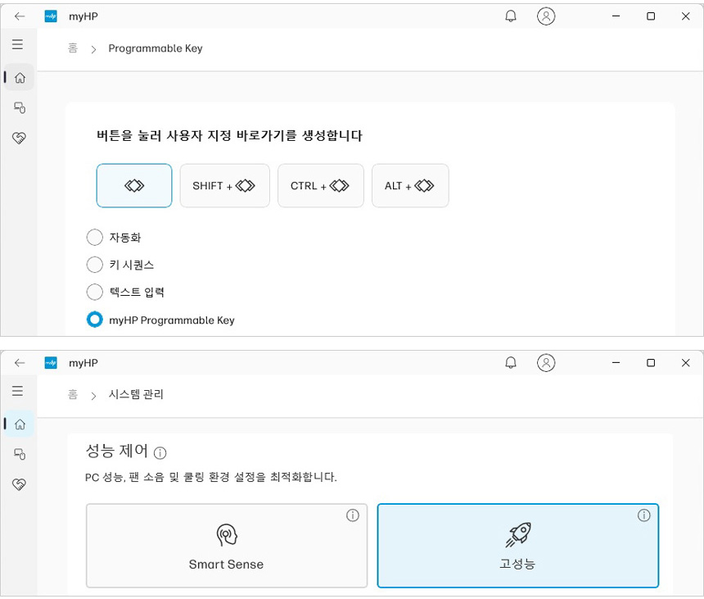Minimize the Programmable Key window
Viewport: 704px width, 599px height.
click(x=616, y=16)
